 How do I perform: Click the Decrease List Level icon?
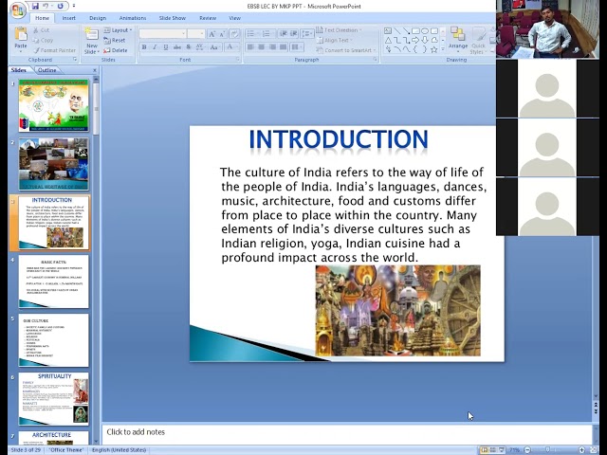(284, 34)
